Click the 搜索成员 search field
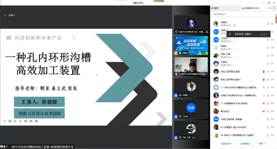Viewport: 277px width, 149px height. (x=243, y=14)
